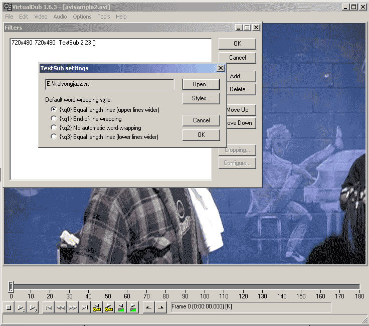Jump to the end of the video

[x=85, y=307]
